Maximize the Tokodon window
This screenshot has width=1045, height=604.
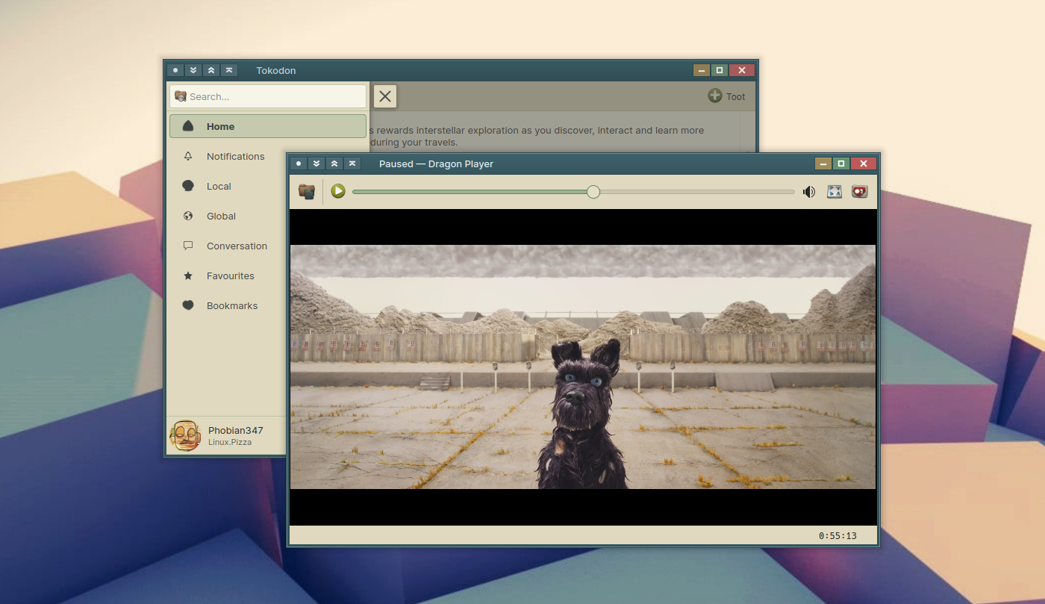click(719, 70)
